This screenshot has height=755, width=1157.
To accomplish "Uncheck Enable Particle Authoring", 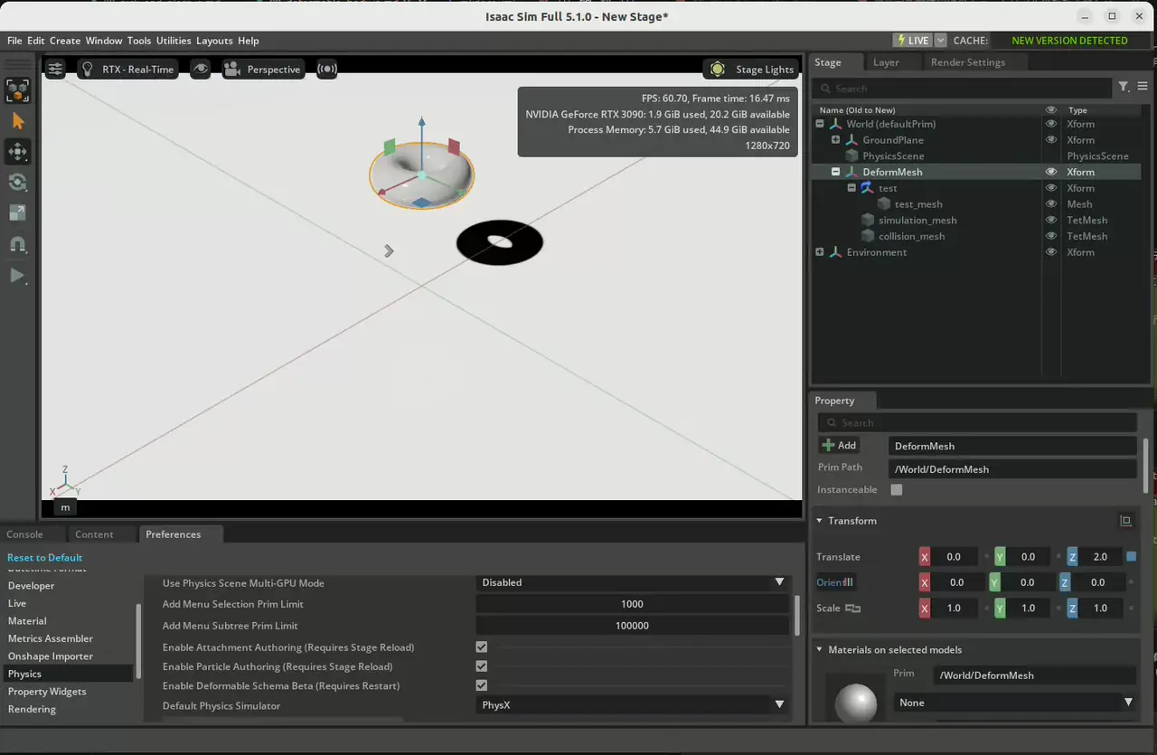I will click(x=481, y=666).
